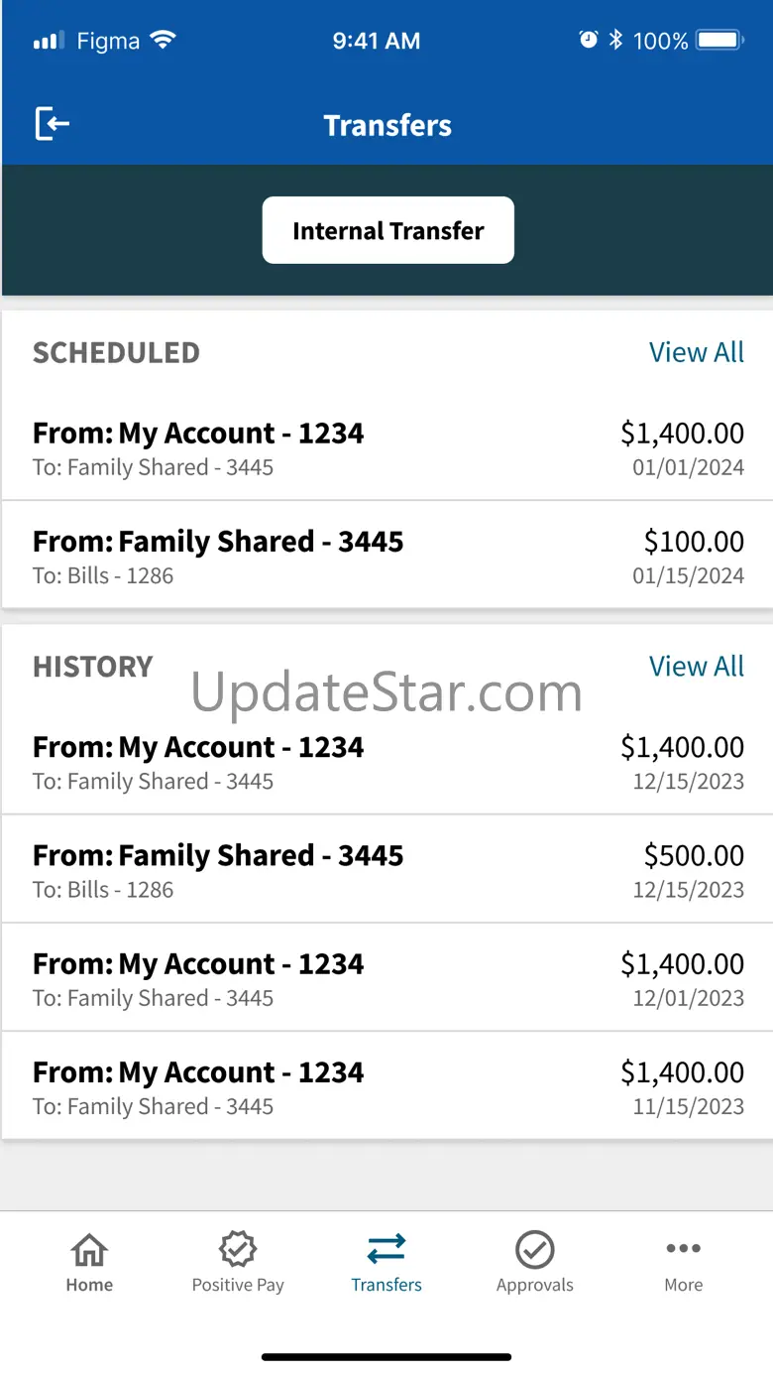Switch to the Positive Pay tab label
The image size is (773, 1376).
238,1285
